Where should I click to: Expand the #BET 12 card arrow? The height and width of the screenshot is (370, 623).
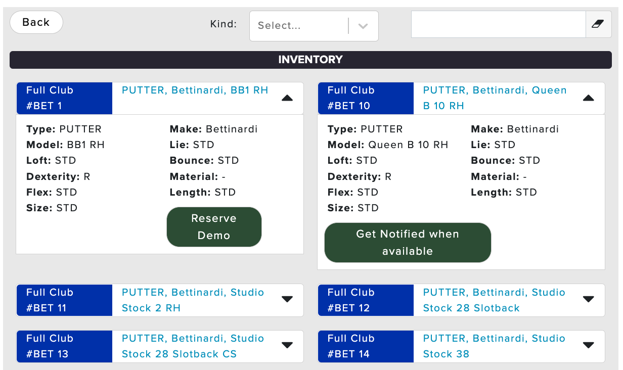click(588, 299)
